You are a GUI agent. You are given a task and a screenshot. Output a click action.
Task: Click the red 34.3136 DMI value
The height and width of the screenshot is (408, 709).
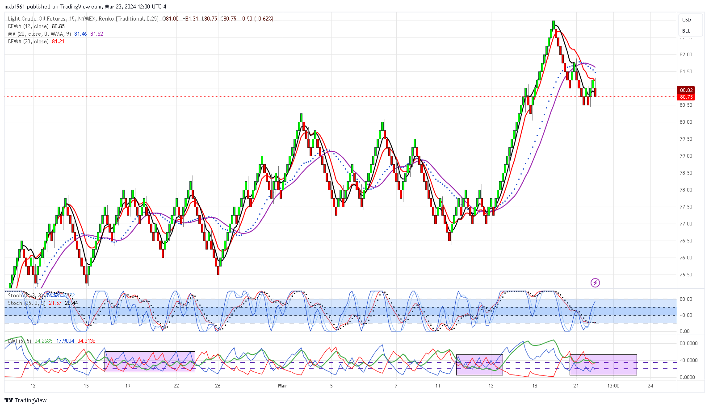[86, 341]
